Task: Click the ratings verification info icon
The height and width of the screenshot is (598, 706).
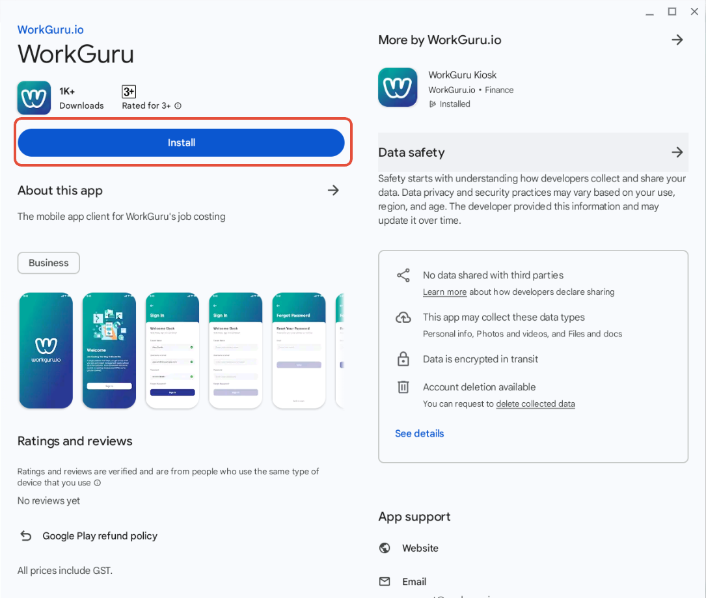Action: (97, 483)
